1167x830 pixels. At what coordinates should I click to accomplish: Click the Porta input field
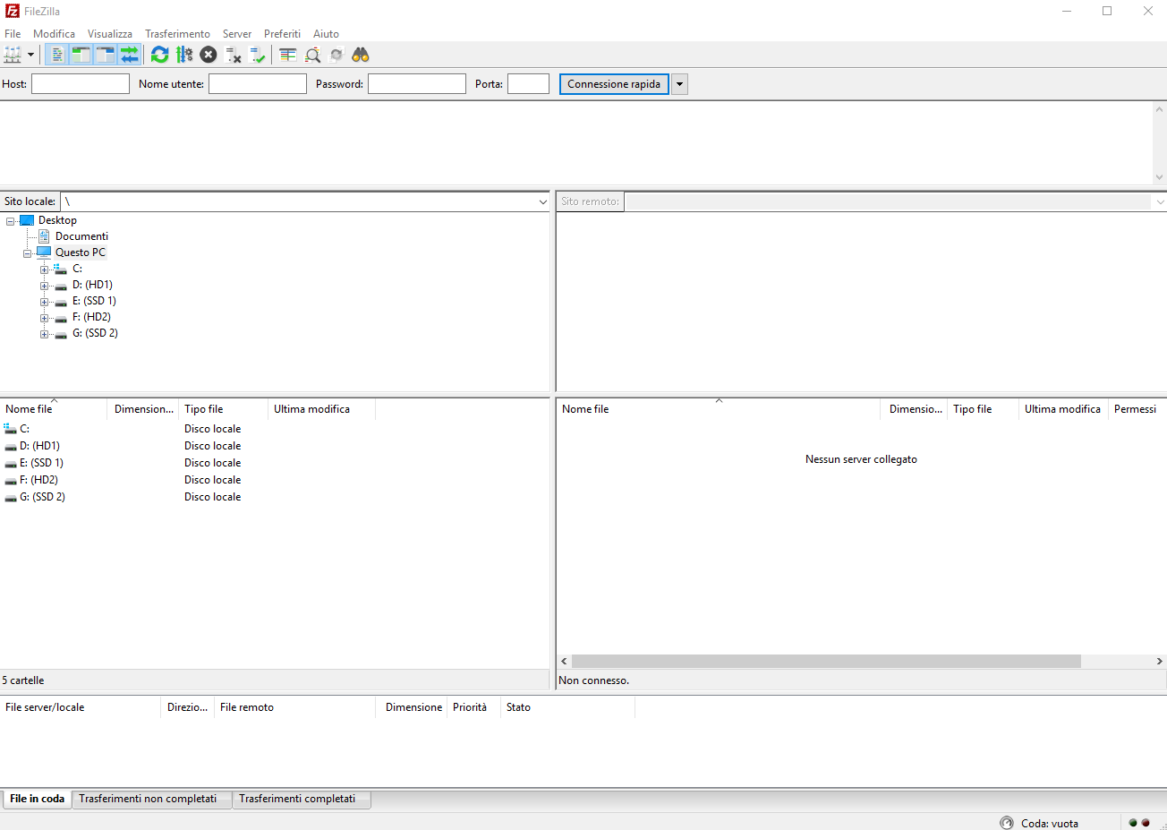coord(528,84)
